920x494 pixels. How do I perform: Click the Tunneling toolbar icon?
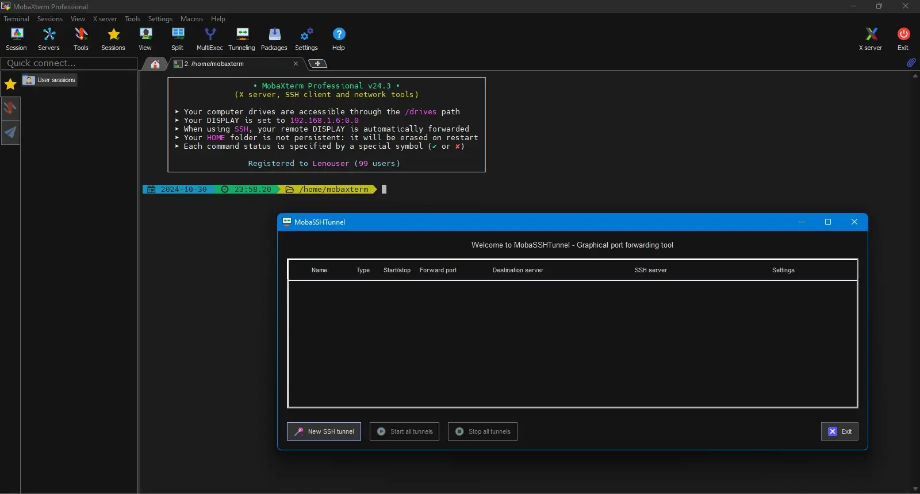241,39
